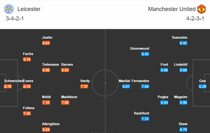Select Fernandes' 7.64 rating badge

145,86
